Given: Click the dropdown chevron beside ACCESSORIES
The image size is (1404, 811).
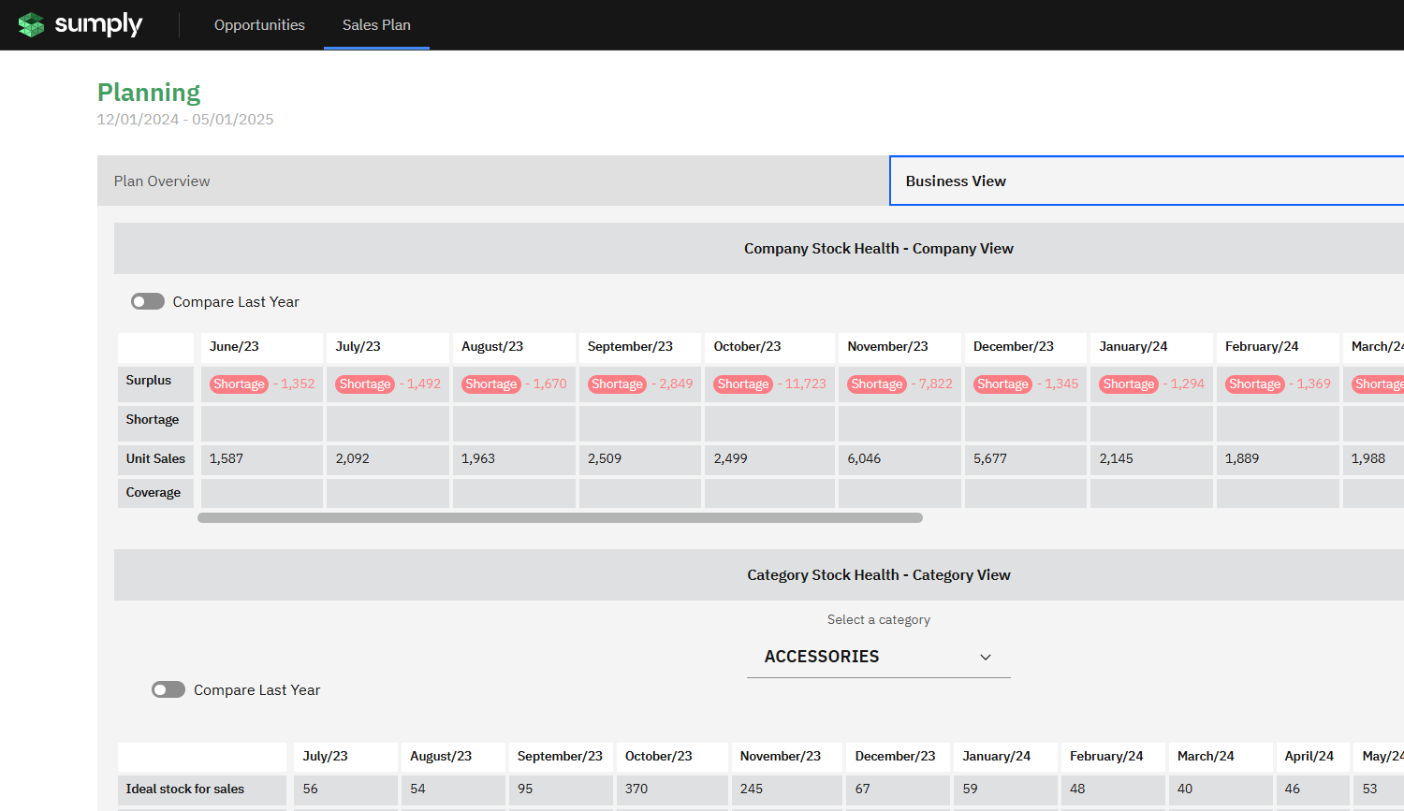Looking at the screenshot, I should click(x=985, y=658).
